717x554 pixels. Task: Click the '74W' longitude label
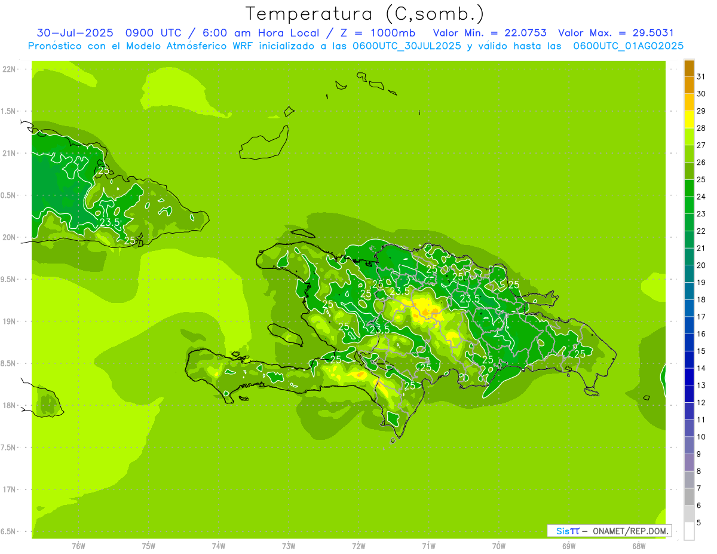pyautogui.click(x=219, y=546)
